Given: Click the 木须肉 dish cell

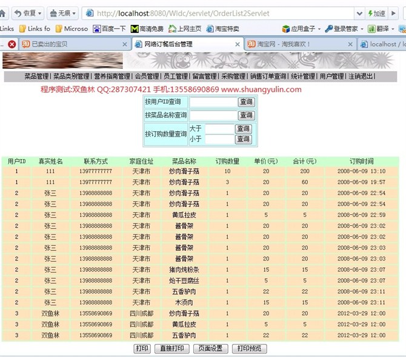Looking at the screenshot, I should [x=184, y=302].
